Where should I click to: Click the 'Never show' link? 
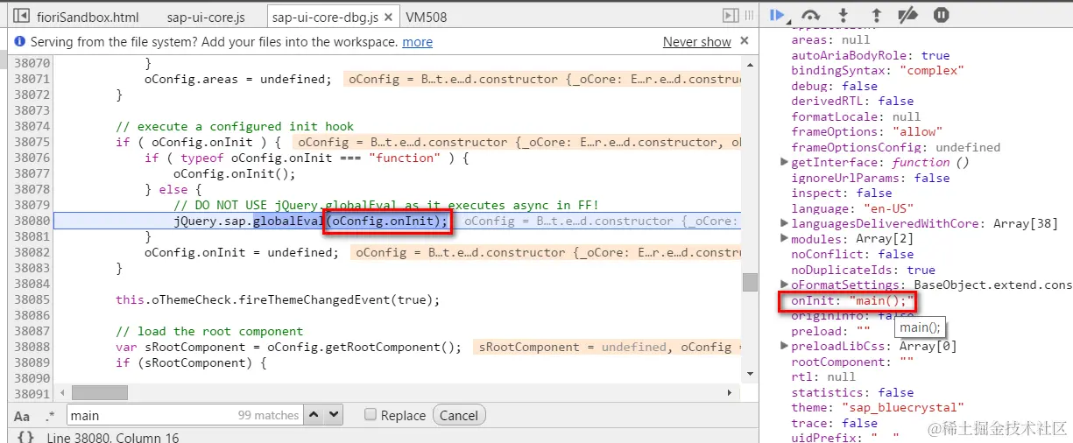coord(697,42)
